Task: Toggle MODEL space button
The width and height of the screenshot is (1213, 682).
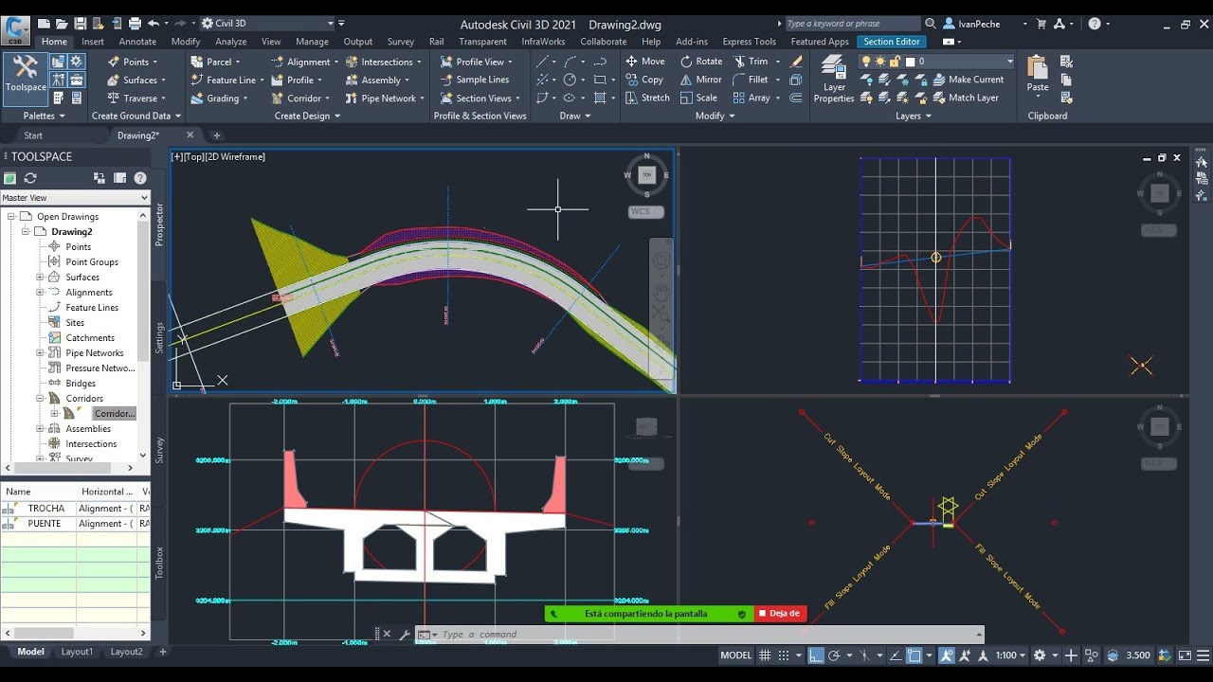Action: pos(736,655)
